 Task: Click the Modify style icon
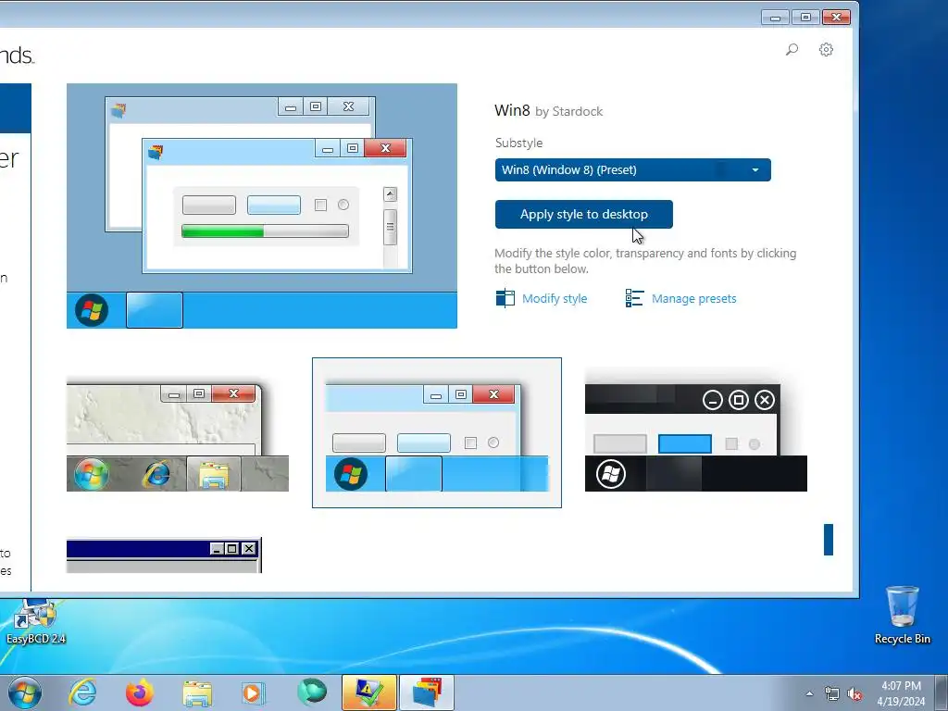pyautogui.click(x=505, y=299)
